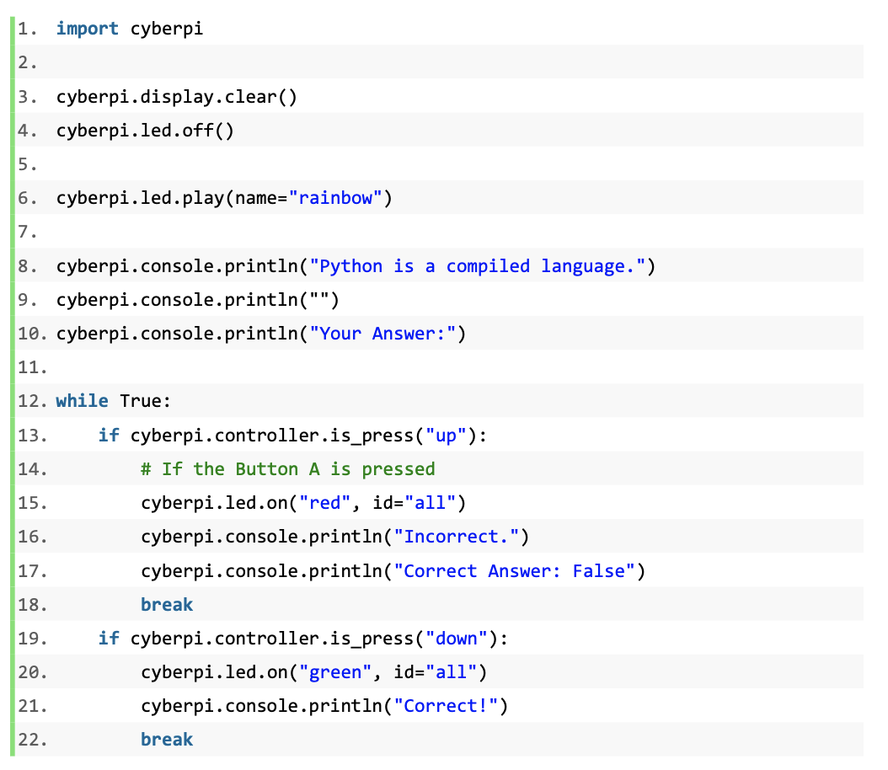The width and height of the screenshot is (888, 770).
Task: Click the "Your Answer:" string
Action: pos(382,334)
